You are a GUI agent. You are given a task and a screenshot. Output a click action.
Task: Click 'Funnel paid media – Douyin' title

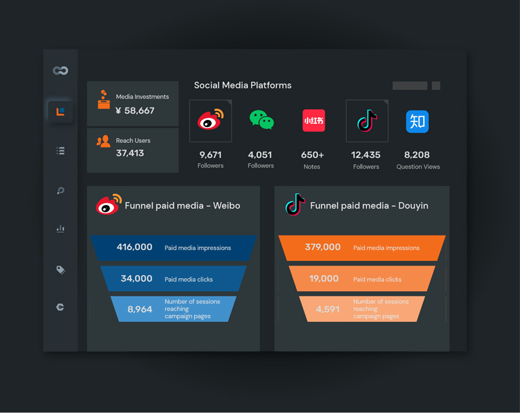pyautogui.click(x=369, y=206)
